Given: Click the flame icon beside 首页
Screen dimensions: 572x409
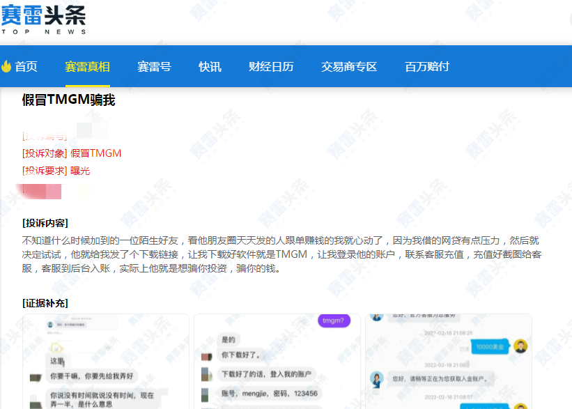Looking at the screenshot, I should [6, 66].
